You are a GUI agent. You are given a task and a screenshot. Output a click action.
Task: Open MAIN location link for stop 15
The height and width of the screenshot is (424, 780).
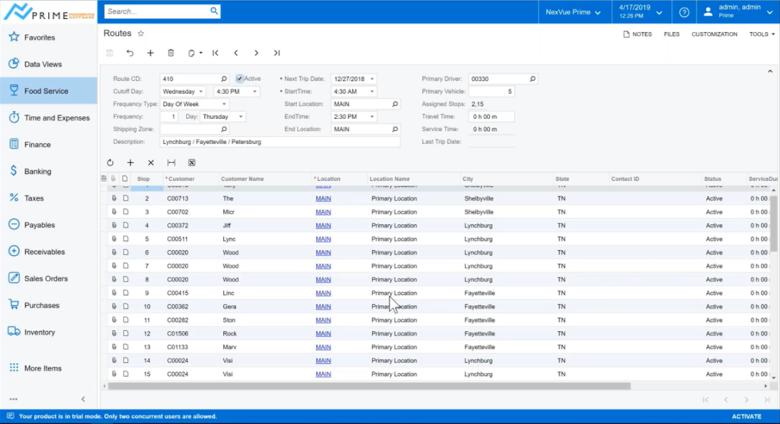(323, 374)
